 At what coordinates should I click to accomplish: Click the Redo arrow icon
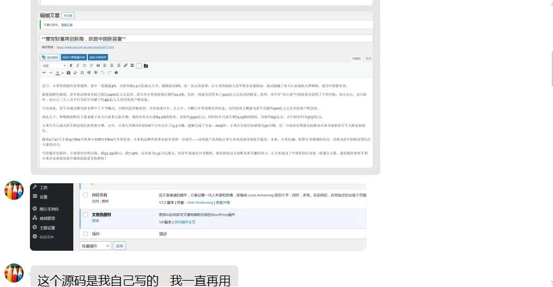coord(110,73)
